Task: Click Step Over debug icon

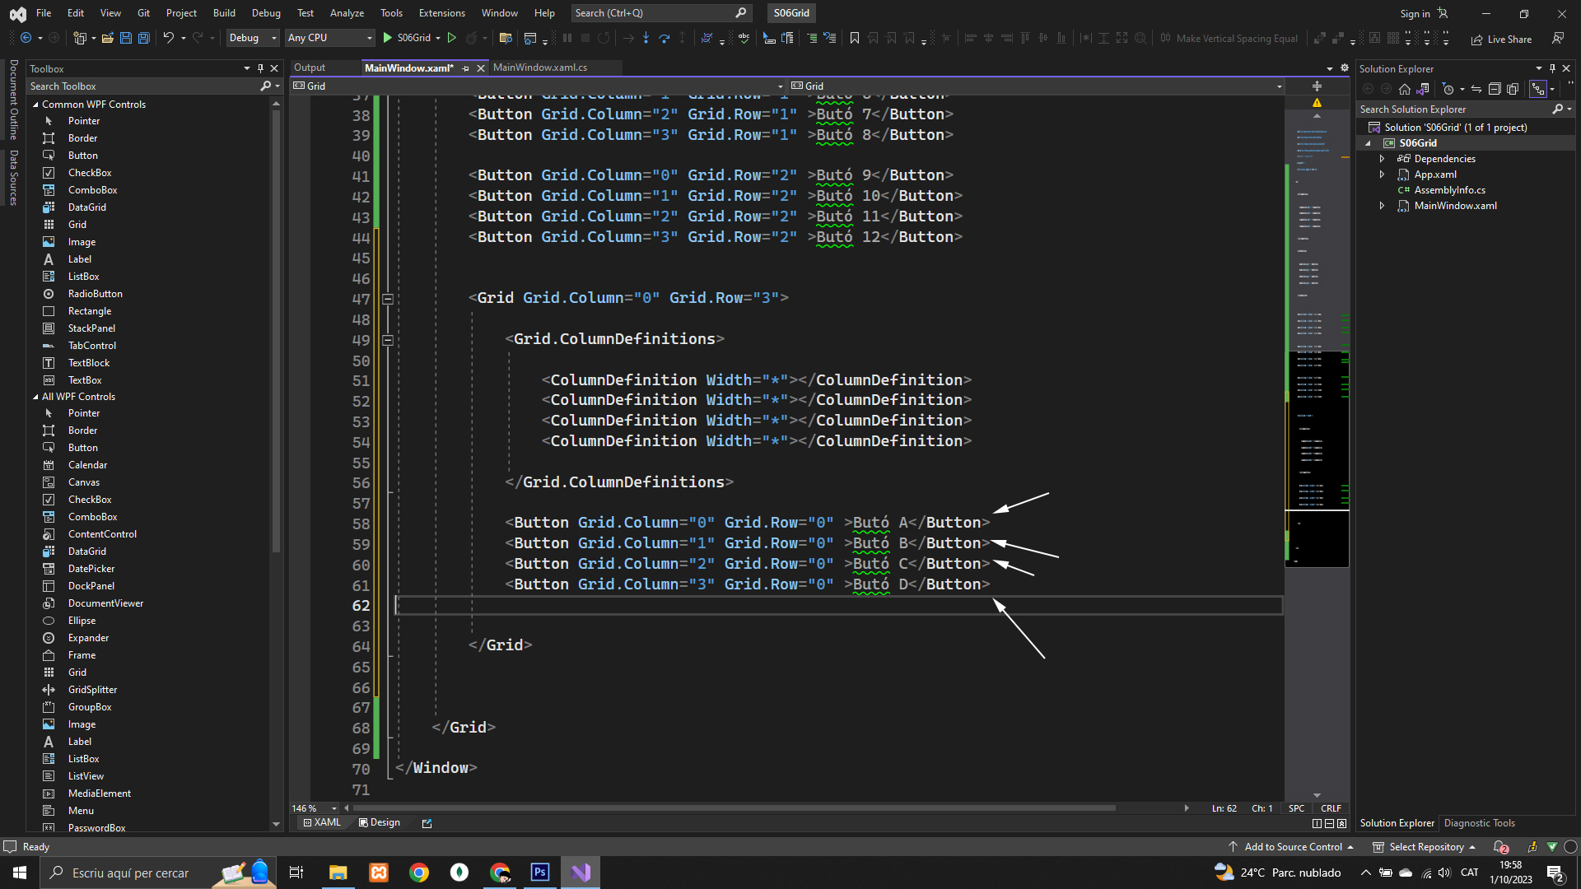Action: (664, 38)
